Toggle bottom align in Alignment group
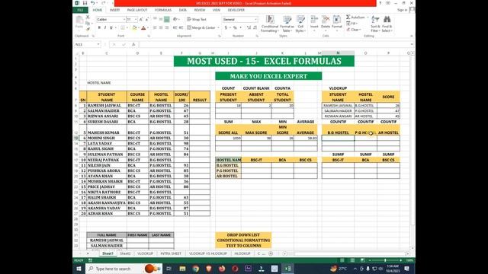Viewport: 488px width, 274px height. pos(167,19)
